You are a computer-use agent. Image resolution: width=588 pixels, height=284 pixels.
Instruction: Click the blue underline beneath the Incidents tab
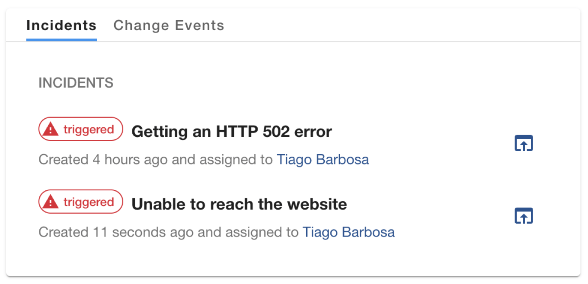(61, 40)
